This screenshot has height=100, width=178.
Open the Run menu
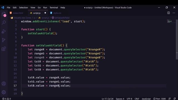(45, 7)
